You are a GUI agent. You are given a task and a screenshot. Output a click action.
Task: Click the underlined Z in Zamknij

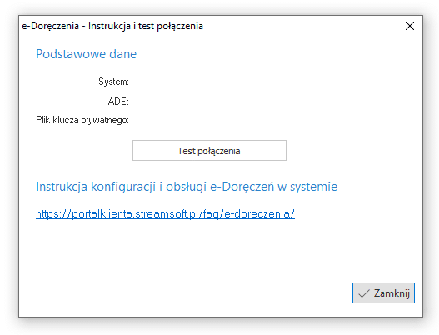pyautogui.click(x=377, y=293)
